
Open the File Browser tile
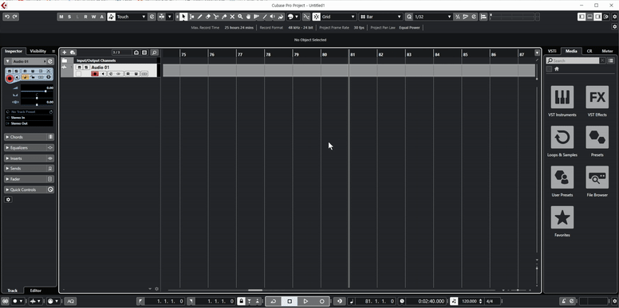click(597, 177)
